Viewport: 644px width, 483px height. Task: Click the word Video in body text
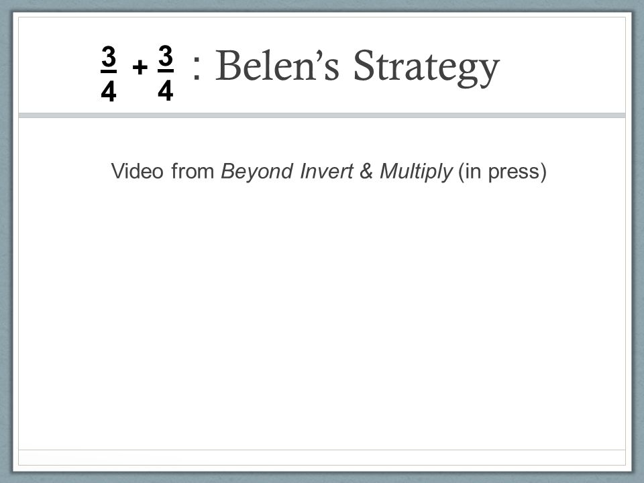[x=137, y=171]
